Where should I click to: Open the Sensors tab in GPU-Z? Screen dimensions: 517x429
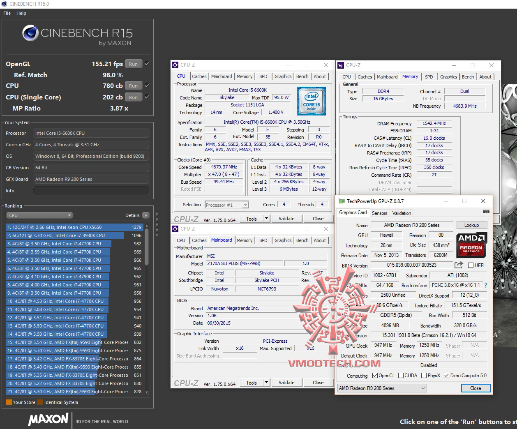[379, 213]
